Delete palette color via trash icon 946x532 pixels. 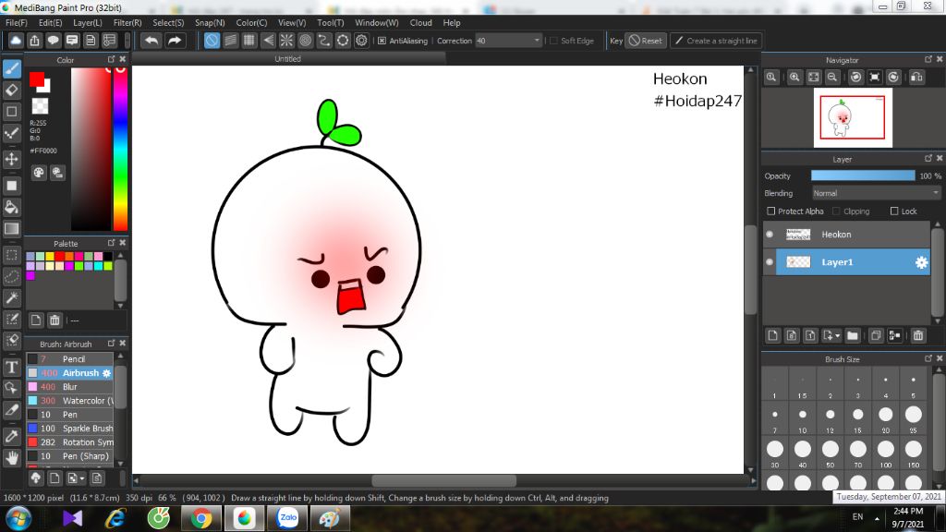55,320
